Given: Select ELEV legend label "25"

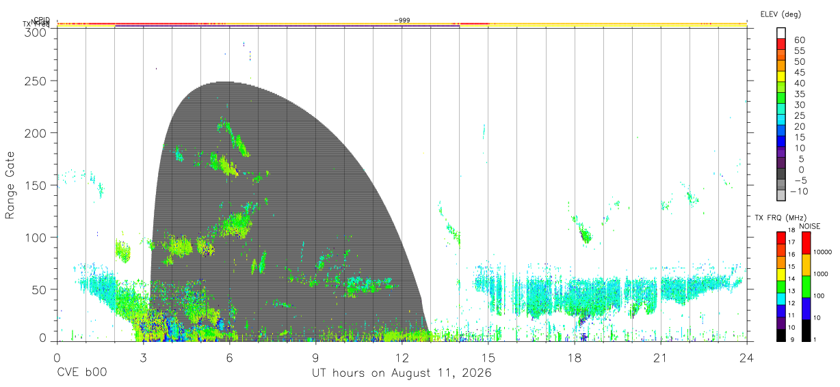Looking at the screenshot, I should coord(800,115).
